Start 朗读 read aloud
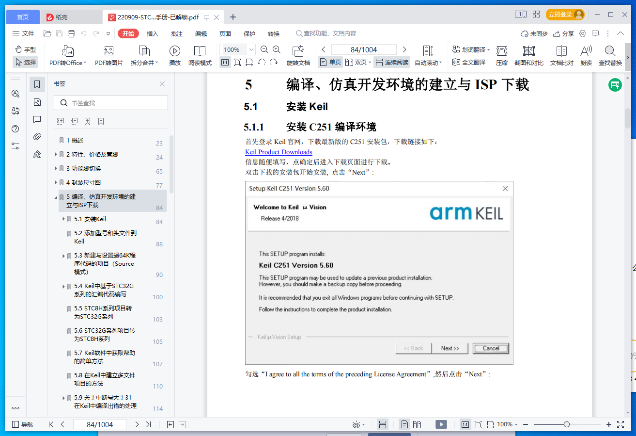636x436 pixels. 586,56
